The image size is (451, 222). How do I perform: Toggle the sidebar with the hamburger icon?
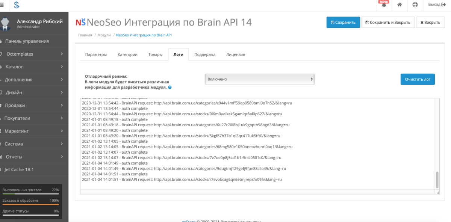pyautogui.click(x=2, y=5)
